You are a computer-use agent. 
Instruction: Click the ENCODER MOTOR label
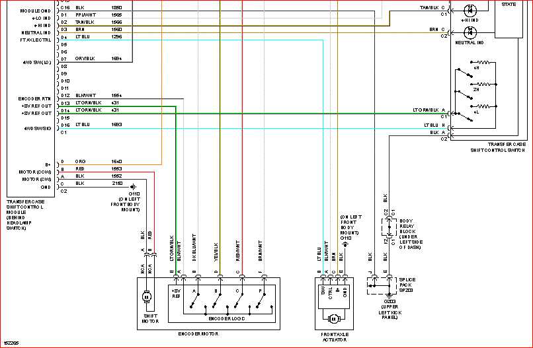(x=198, y=334)
